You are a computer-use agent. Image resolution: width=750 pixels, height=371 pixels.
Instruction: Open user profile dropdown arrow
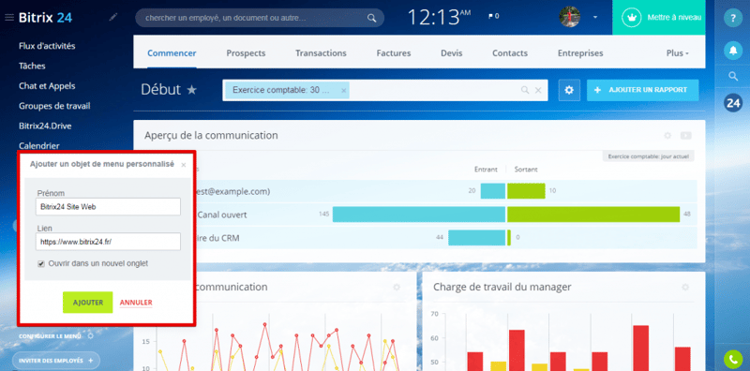coord(595,17)
